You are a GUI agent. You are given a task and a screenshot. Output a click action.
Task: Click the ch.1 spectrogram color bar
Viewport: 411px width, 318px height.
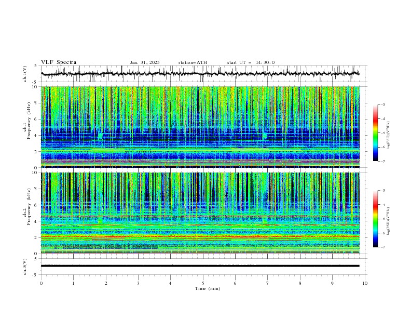pos(376,133)
